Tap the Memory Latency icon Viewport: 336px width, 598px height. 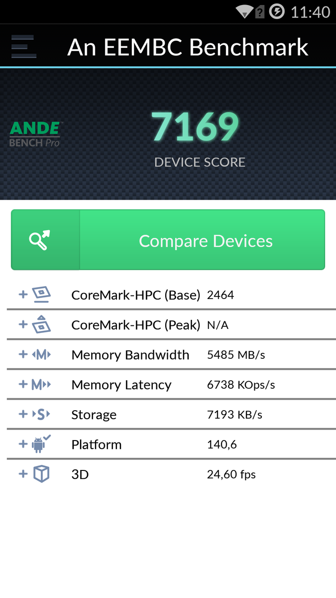click(x=41, y=384)
